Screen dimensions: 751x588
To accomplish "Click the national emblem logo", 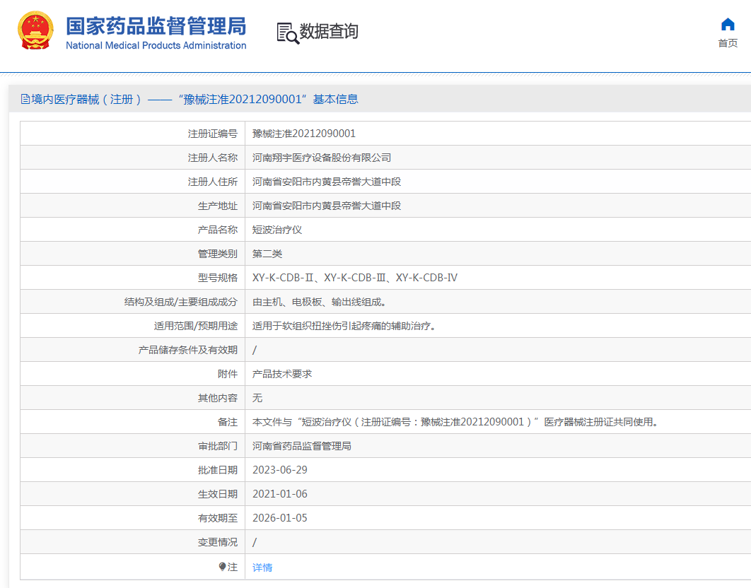I will [x=35, y=31].
